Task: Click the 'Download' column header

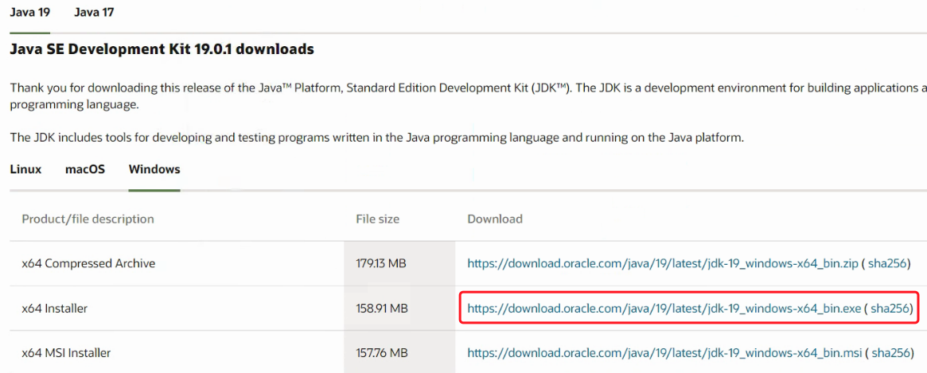Action: pos(495,219)
